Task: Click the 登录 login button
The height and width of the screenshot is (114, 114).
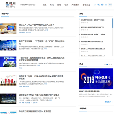Action: tap(110, 5)
